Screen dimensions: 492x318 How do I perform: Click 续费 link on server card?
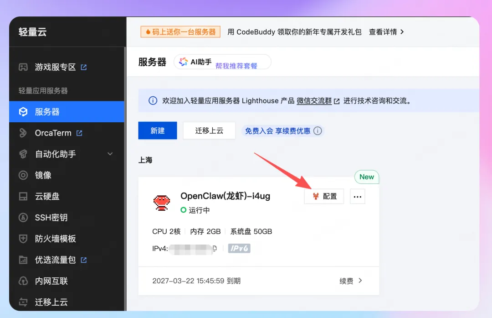346,281
